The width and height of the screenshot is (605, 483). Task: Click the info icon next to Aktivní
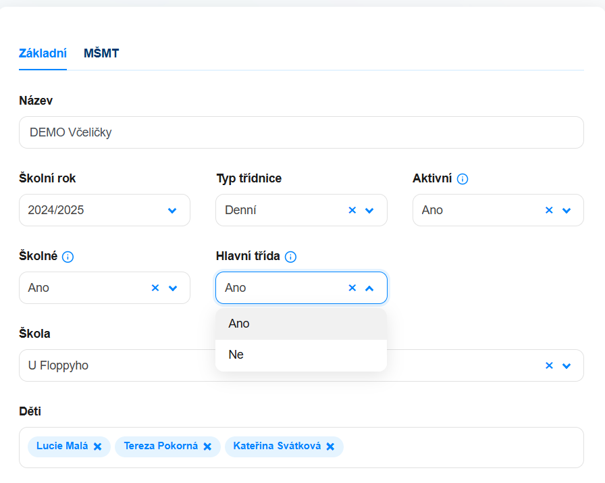point(463,179)
